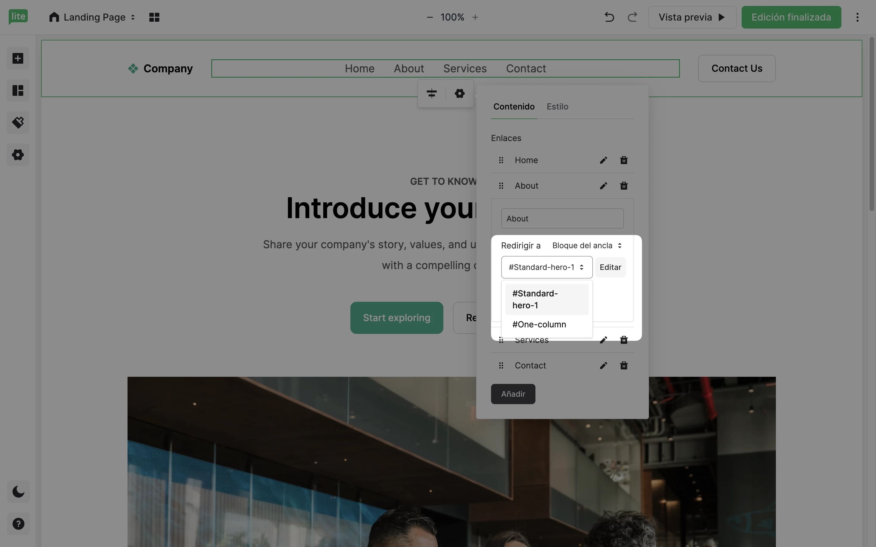Open the Bloque del ancla dropdown
The image size is (876, 547).
click(x=587, y=245)
